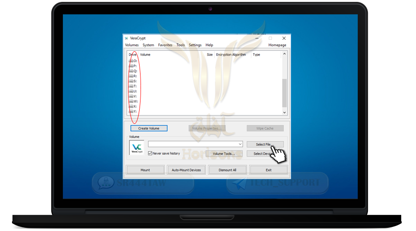The height and width of the screenshot is (231, 416).
Task: Click Auto-Mount Devices button
Action: click(186, 170)
